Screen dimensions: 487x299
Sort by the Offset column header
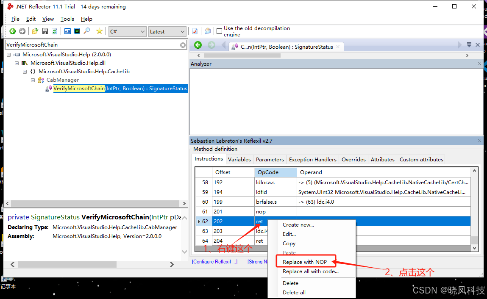(x=233, y=172)
